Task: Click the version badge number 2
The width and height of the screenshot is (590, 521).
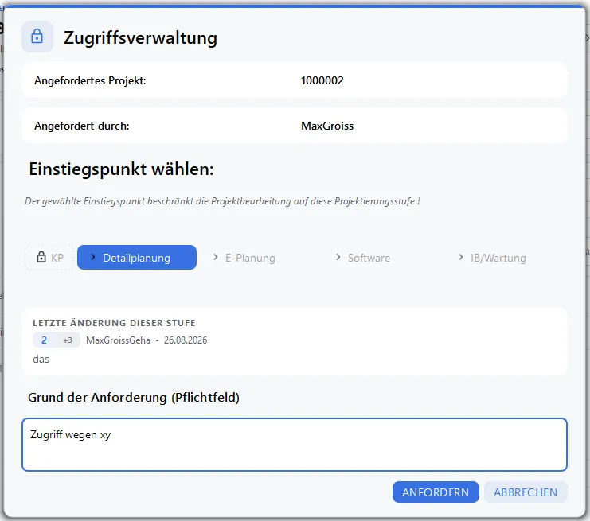Action: tap(44, 340)
